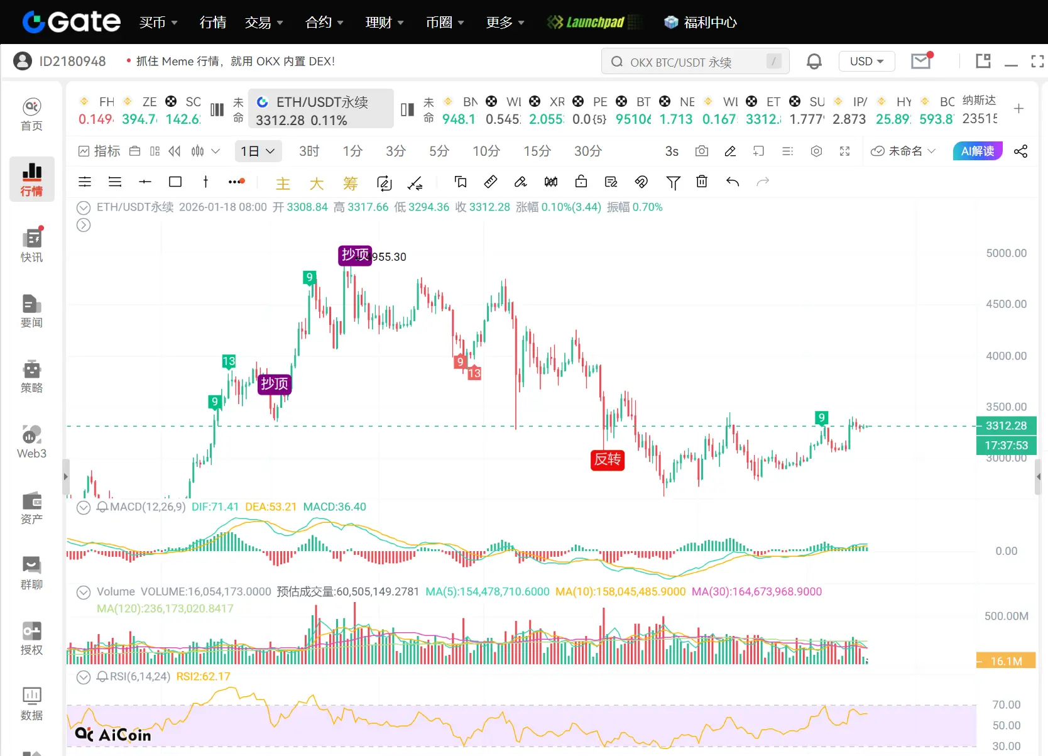The image size is (1048, 756).
Task: Click the trash icon to delete drawings
Action: 702,182
